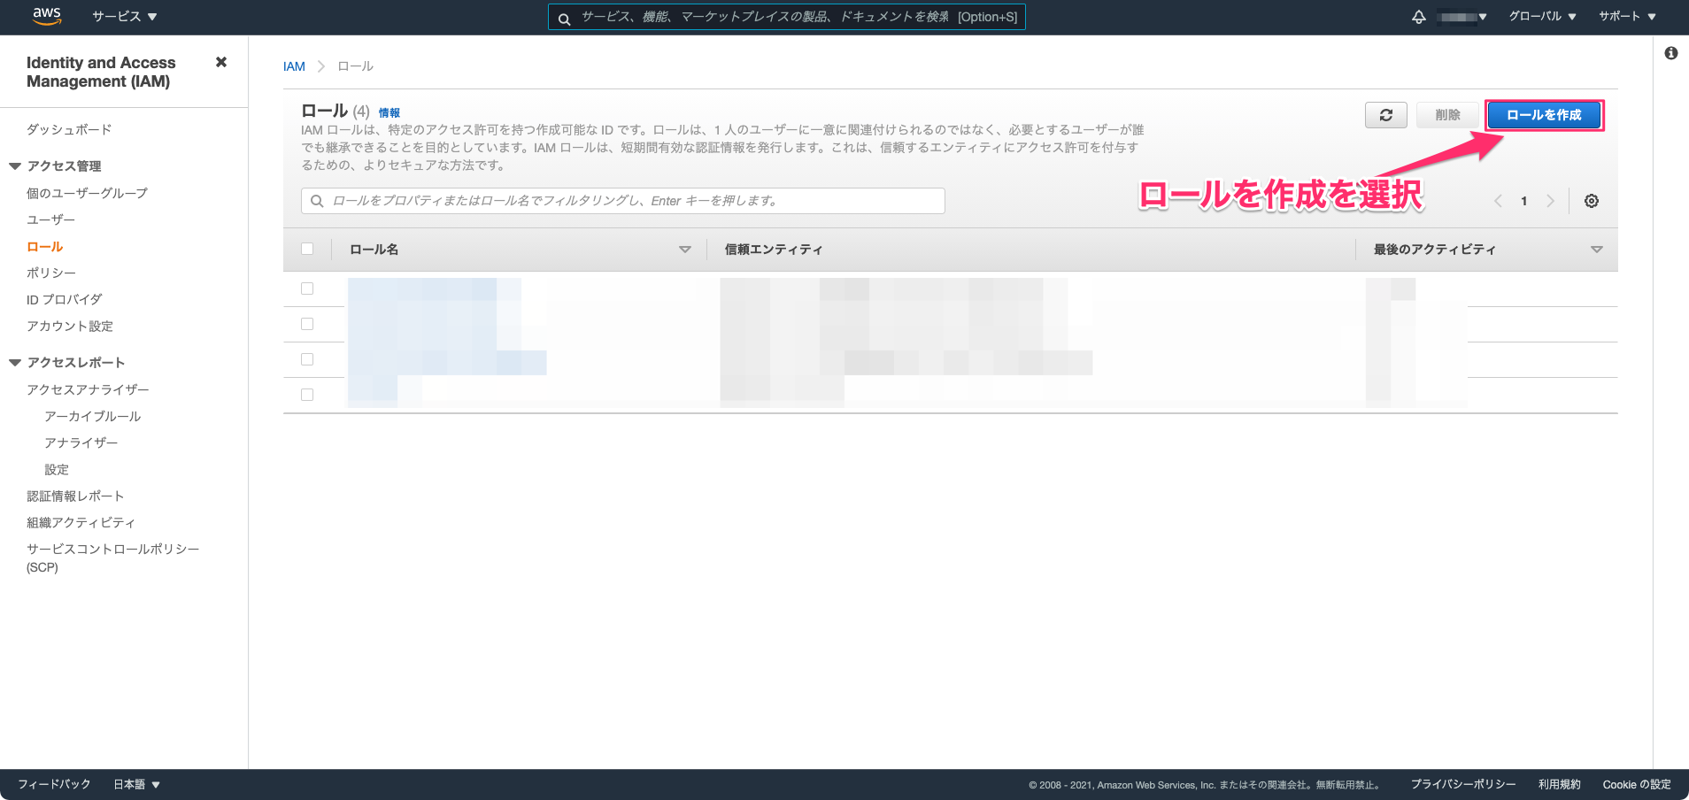Viewport: 1689px width, 800px height.
Task: Open 認証情報レポート in sidebar
Action: pyautogui.click(x=75, y=496)
